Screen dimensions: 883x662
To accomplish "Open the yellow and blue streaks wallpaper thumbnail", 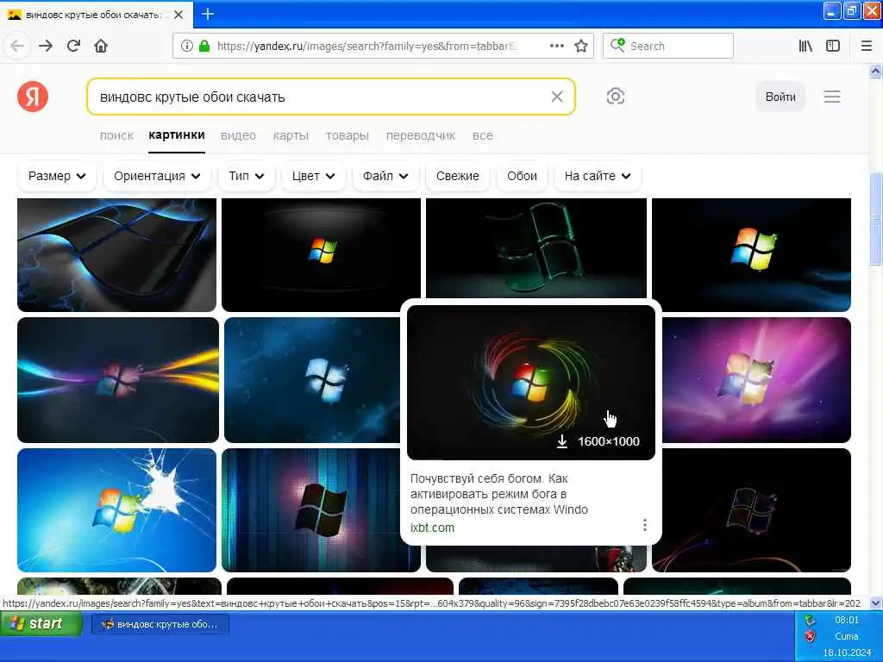I will click(117, 379).
